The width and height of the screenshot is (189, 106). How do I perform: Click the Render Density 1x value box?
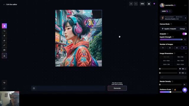click(x=184, y=85)
